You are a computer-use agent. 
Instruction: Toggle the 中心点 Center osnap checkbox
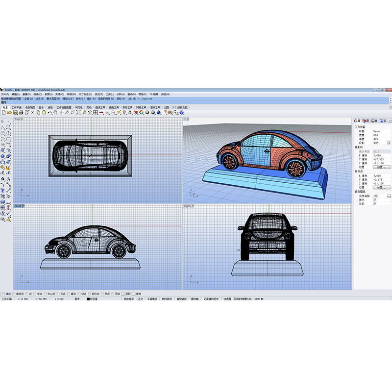pos(45,294)
